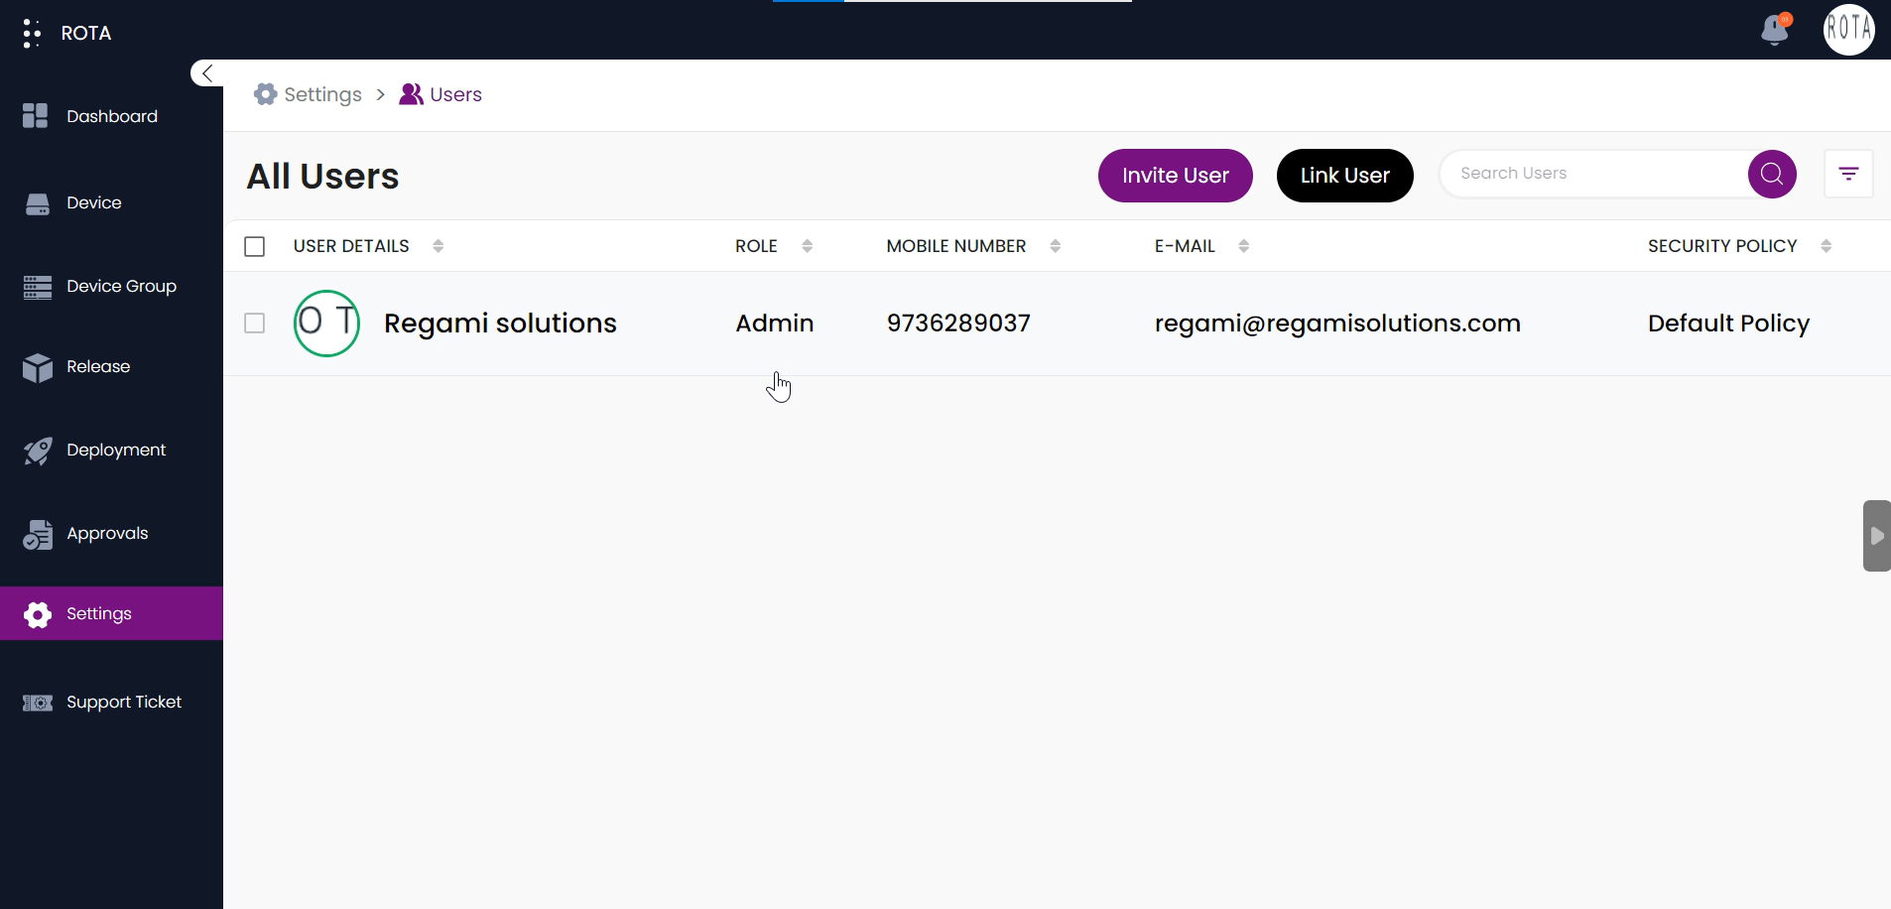The image size is (1891, 909).
Task: Check the Regami solutions row checkbox
Action: point(255,324)
